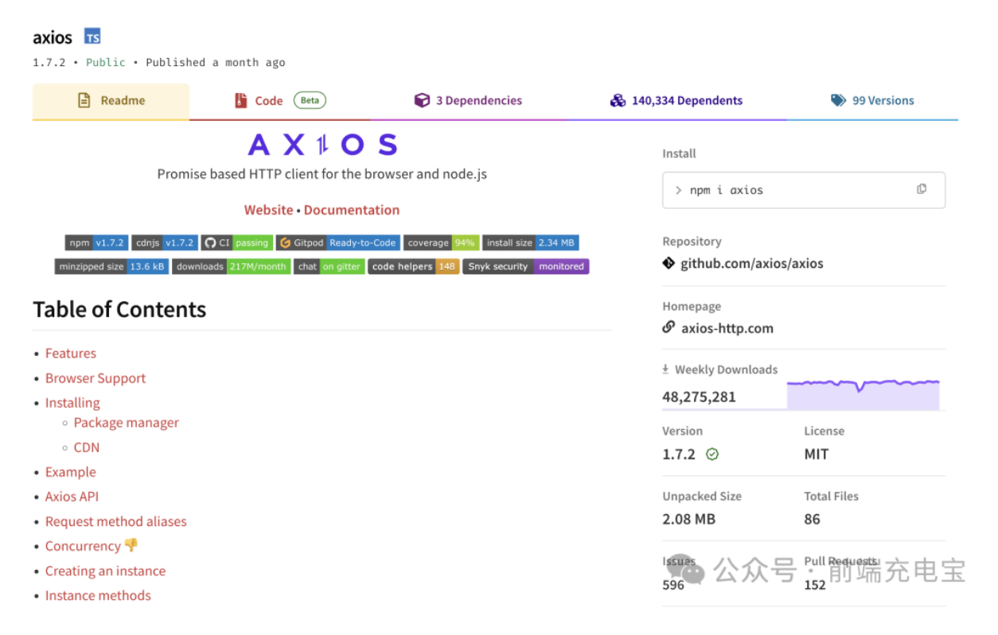Screen dimensions: 998x635
Task: View the 140,334 Dependents tab
Action: point(676,101)
